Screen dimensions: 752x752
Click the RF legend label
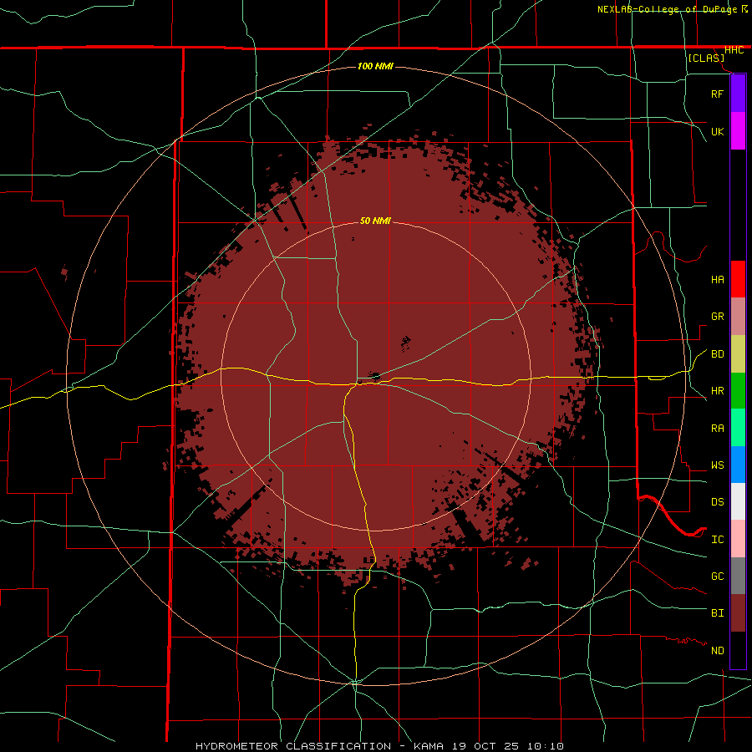(x=717, y=94)
